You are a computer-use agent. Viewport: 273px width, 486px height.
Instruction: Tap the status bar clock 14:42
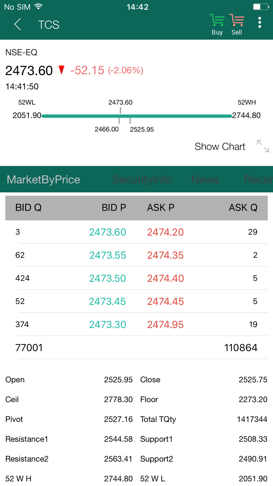(x=138, y=7)
